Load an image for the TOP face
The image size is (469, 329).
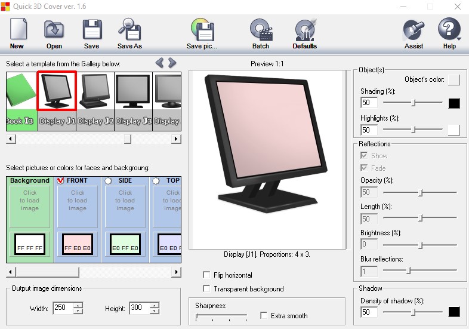point(167,207)
